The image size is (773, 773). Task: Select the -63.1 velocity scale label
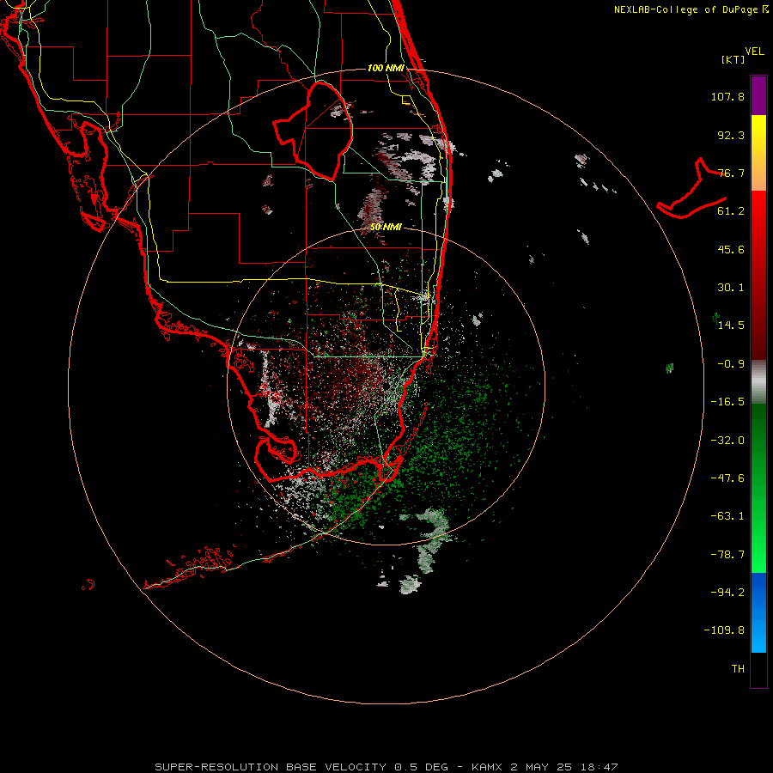click(727, 516)
